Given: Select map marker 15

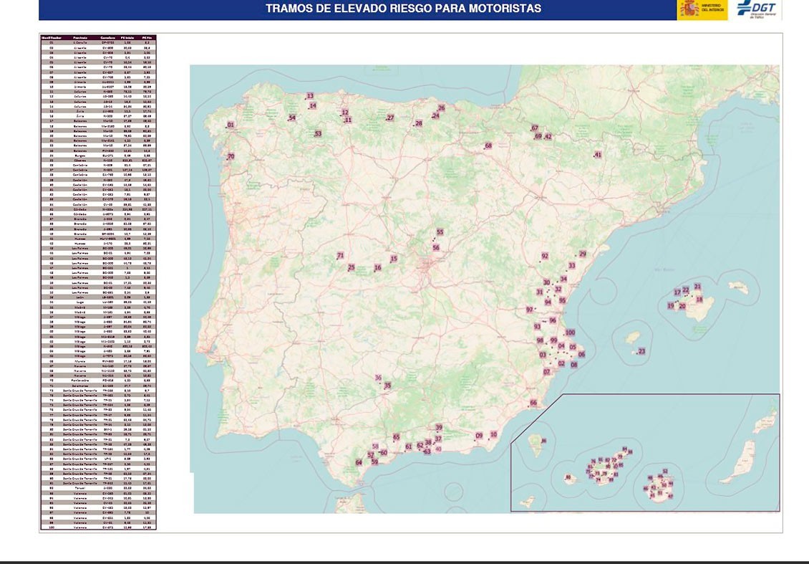Looking at the screenshot, I should (x=394, y=259).
